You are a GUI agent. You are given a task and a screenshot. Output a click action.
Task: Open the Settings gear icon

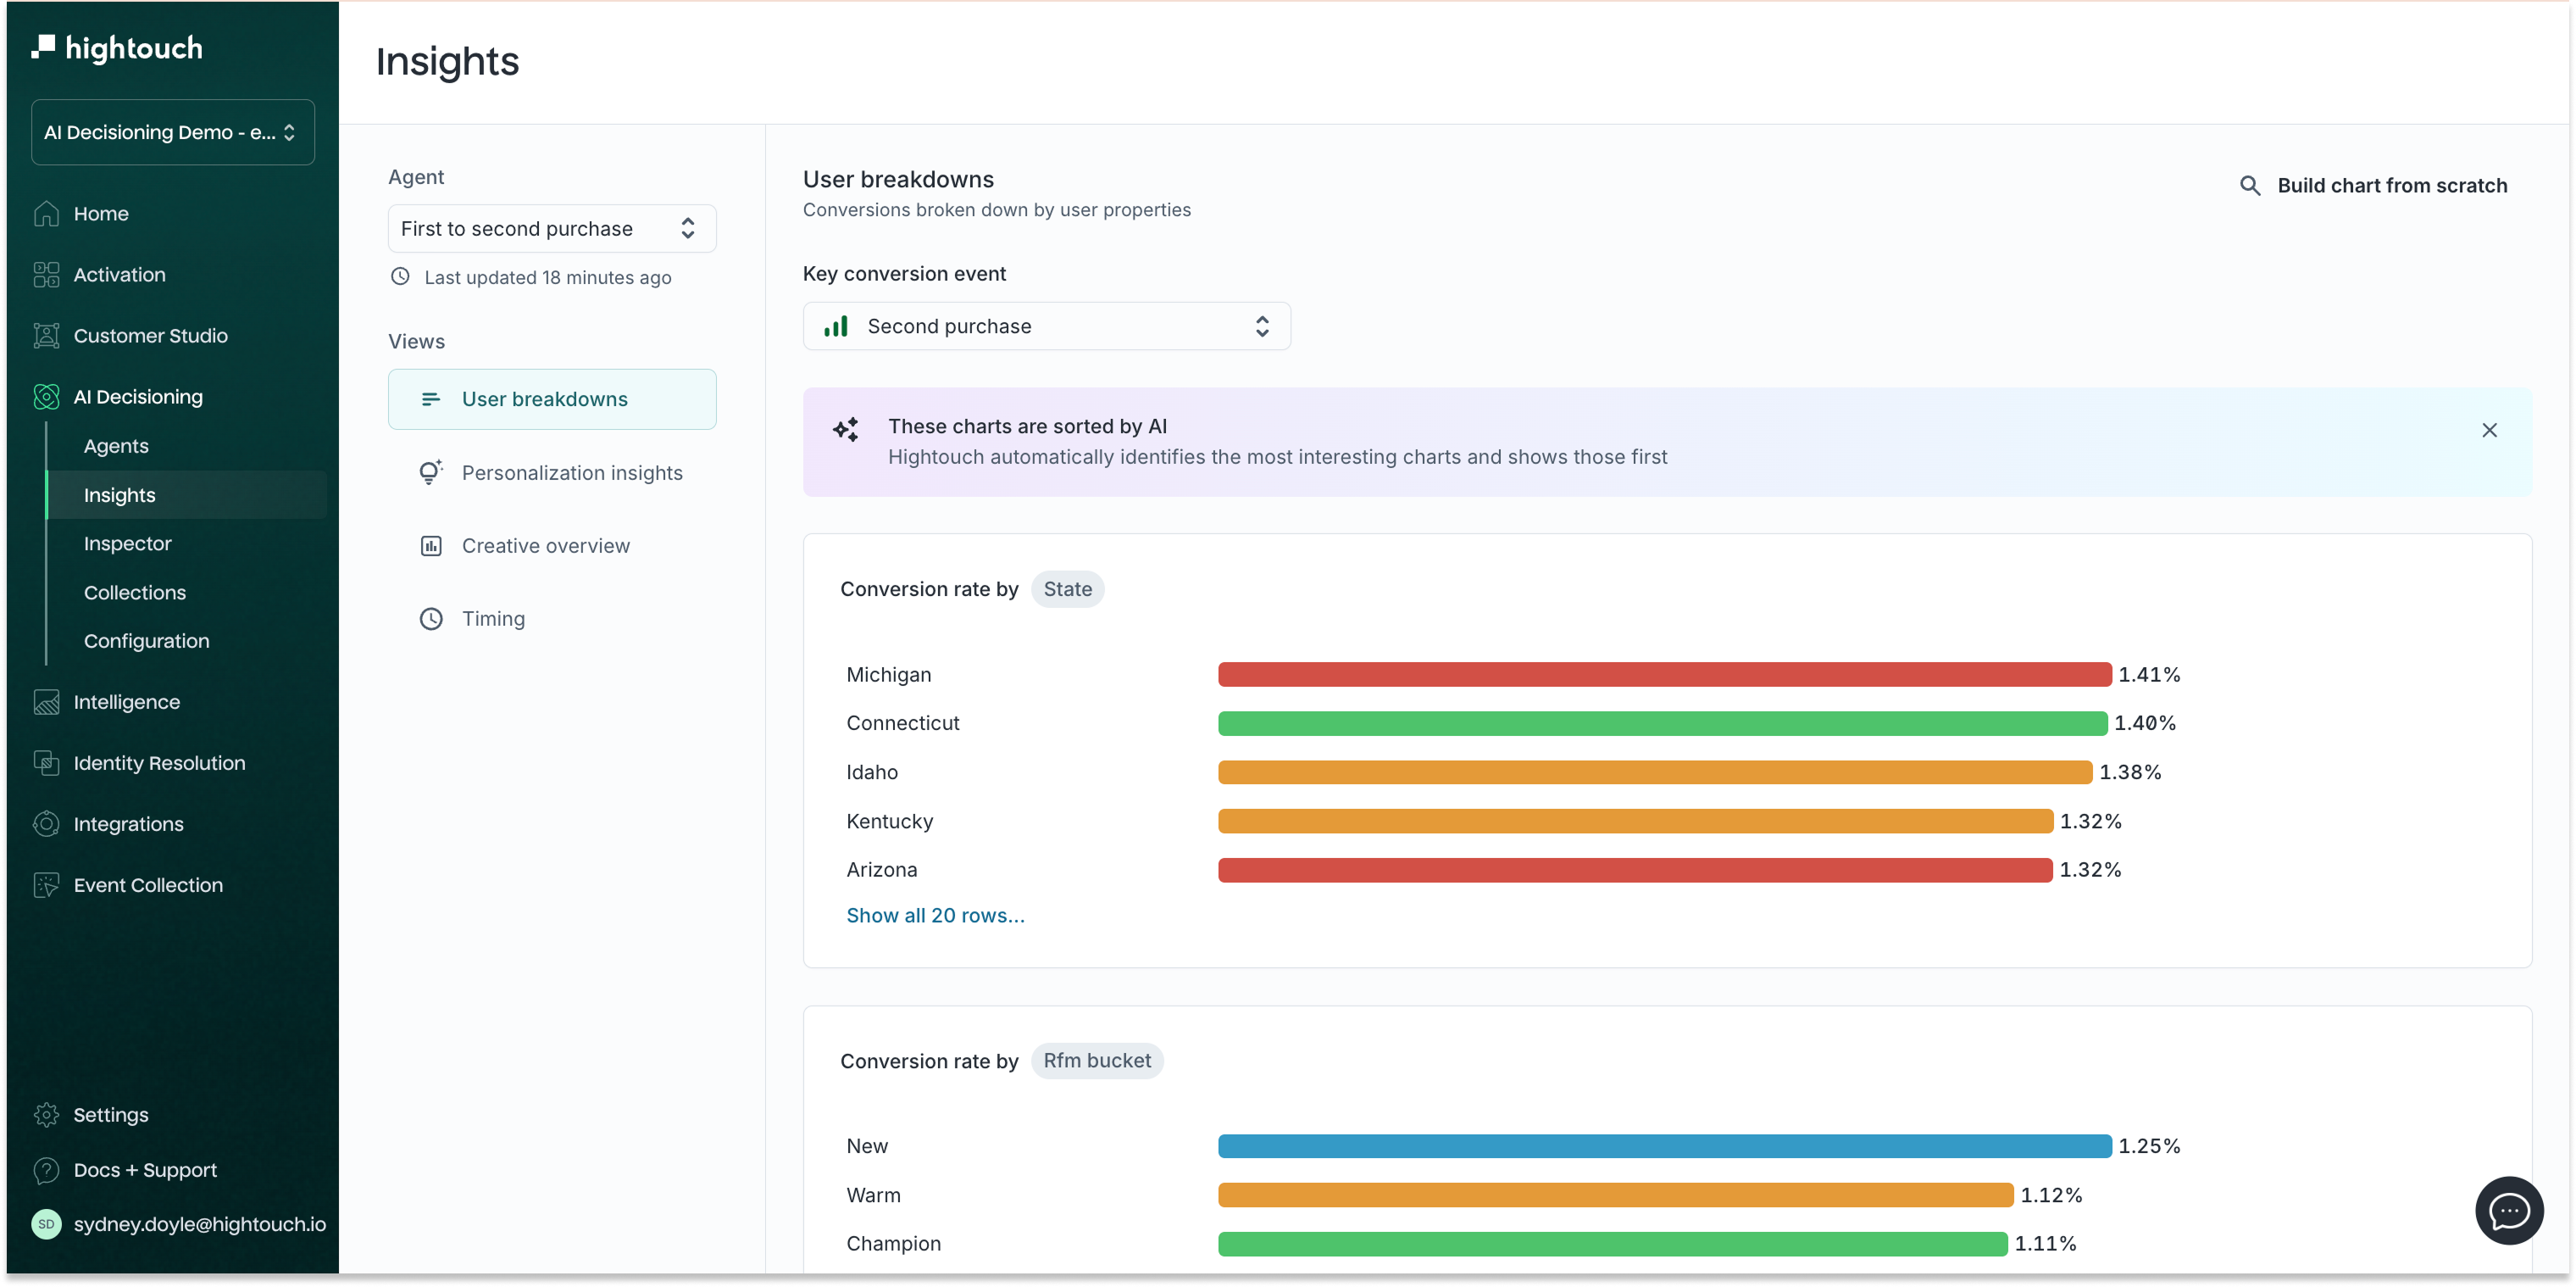[46, 1115]
